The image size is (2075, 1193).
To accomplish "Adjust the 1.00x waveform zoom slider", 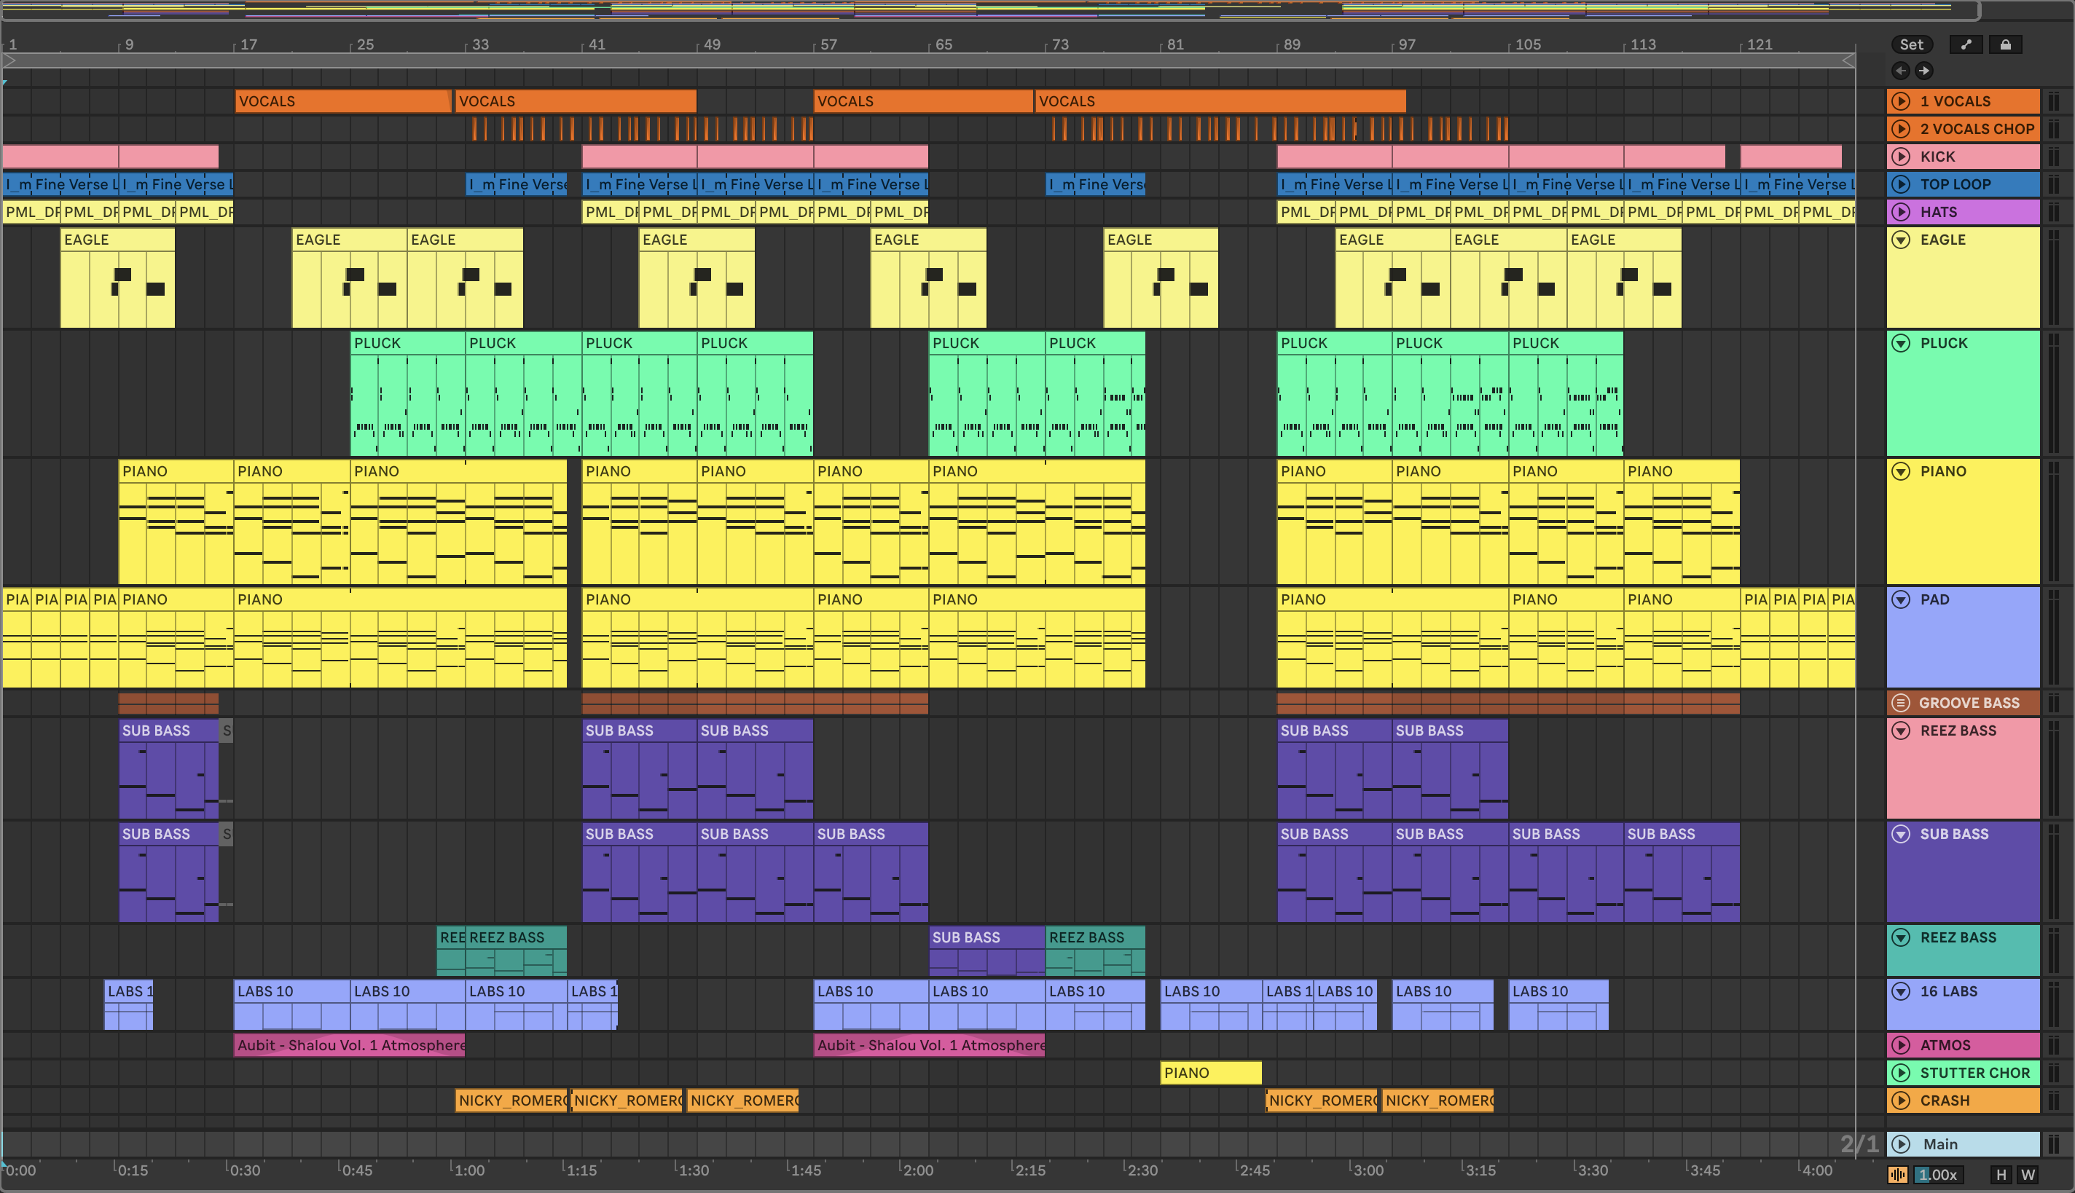I will click(x=1939, y=1175).
